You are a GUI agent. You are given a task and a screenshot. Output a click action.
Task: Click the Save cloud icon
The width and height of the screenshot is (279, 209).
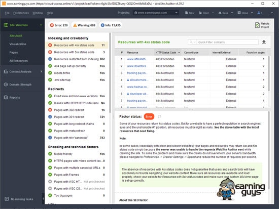[220, 13]
